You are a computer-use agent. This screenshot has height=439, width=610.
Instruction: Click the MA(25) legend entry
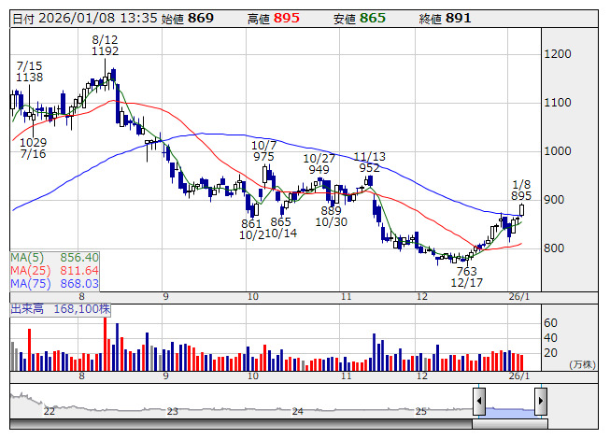tap(55, 270)
